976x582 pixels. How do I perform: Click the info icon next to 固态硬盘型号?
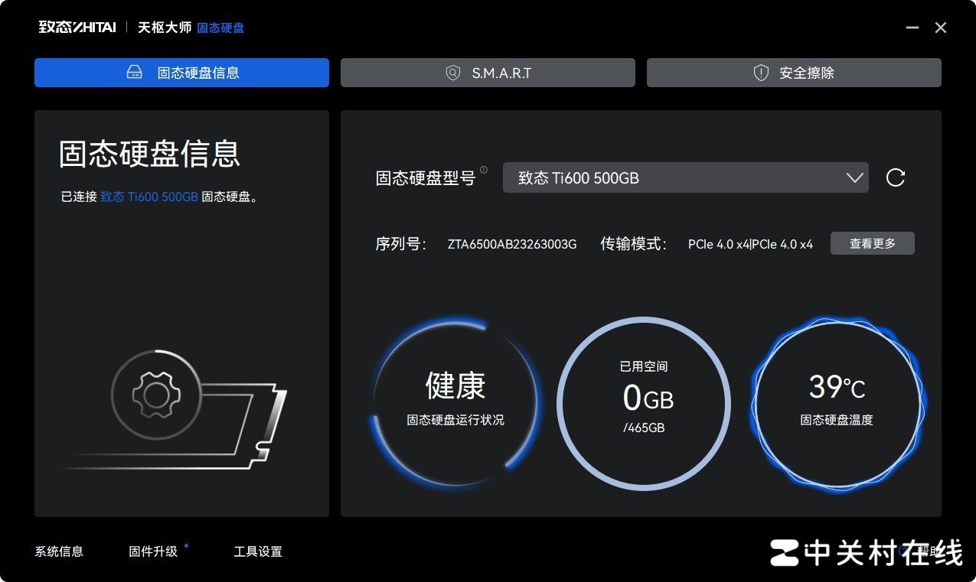tap(484, 170)
